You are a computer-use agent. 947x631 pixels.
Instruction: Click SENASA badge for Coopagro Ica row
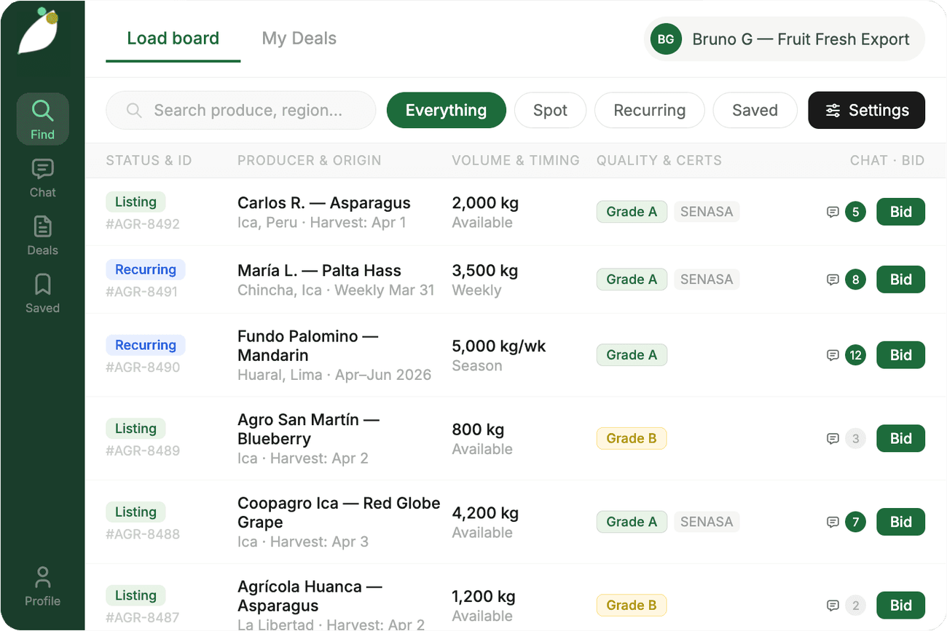pos(707,522)
